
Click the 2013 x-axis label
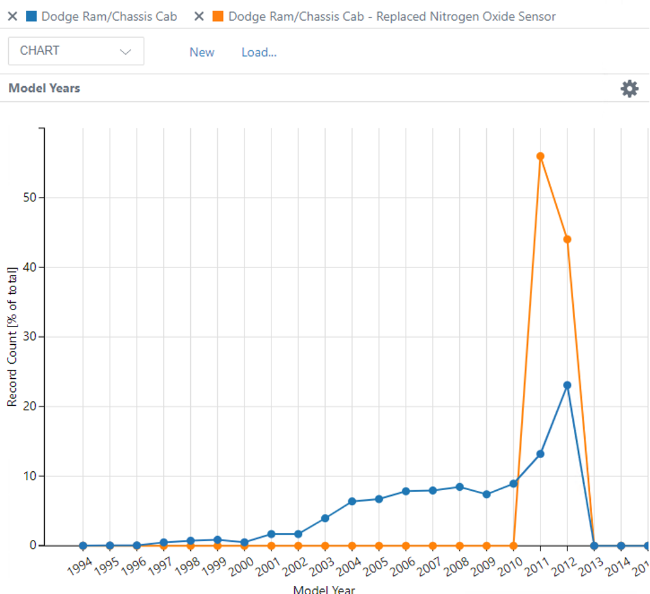coord(591,567)
